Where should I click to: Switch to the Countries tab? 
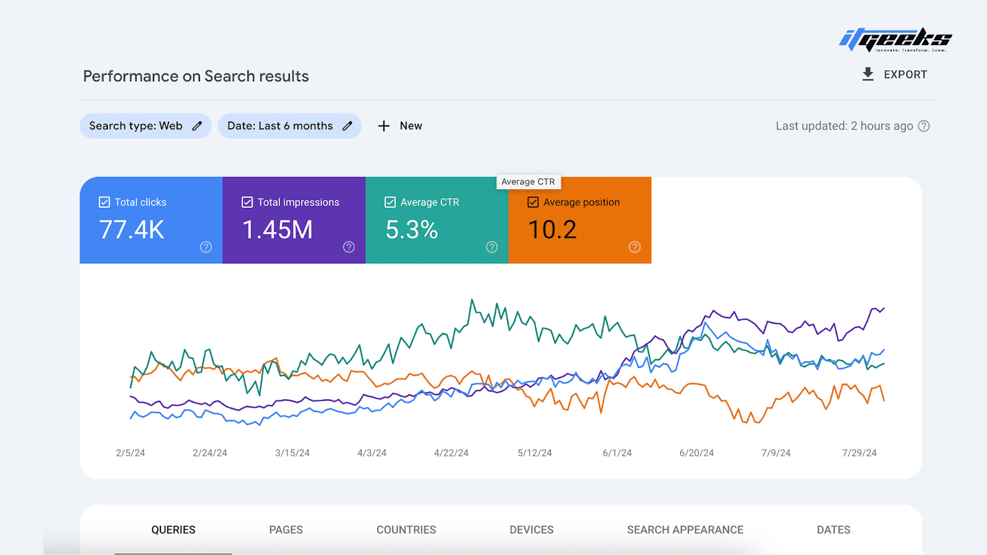407,530
